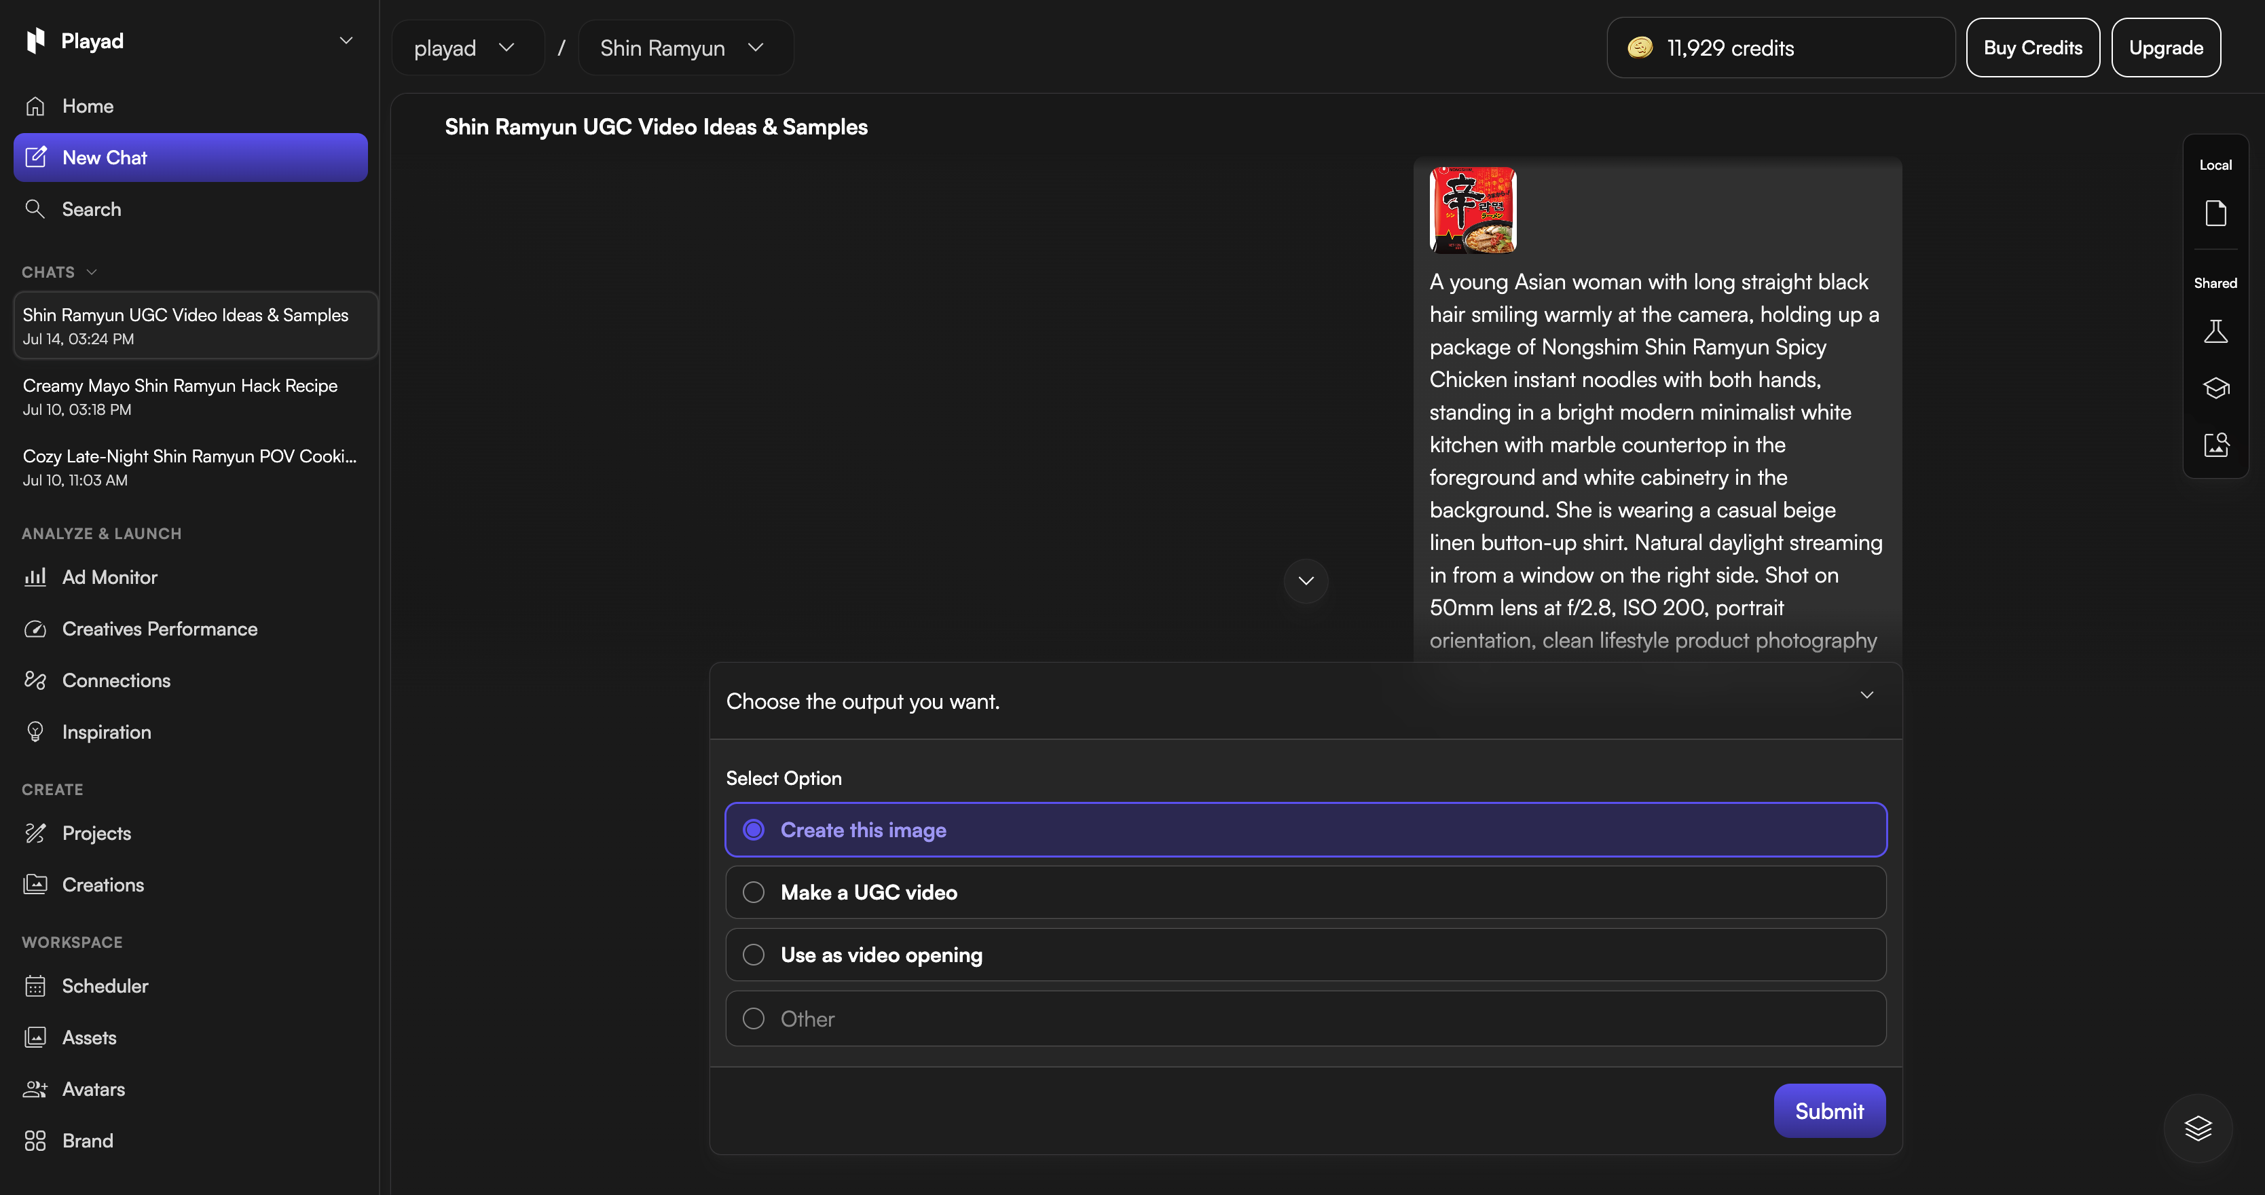This screenshot has height=1195, width=2265.
Task: Open the Home icon in sidebar
Action: (x=35, y=107)
